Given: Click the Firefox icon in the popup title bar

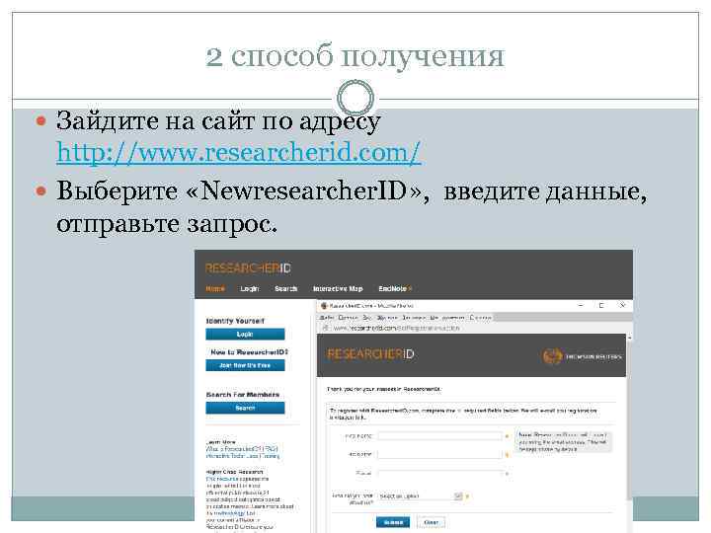Looking at the screenshot, I should 324,306.
